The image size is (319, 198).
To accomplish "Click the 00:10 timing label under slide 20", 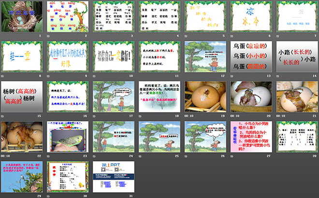I will (x=237, y=116).
